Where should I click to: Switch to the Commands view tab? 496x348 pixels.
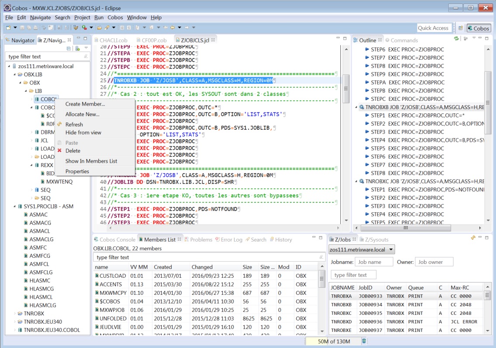[401, 40]
